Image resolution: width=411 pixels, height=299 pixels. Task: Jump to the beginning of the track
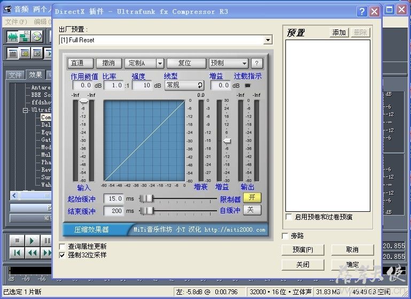tap(17, 253)
